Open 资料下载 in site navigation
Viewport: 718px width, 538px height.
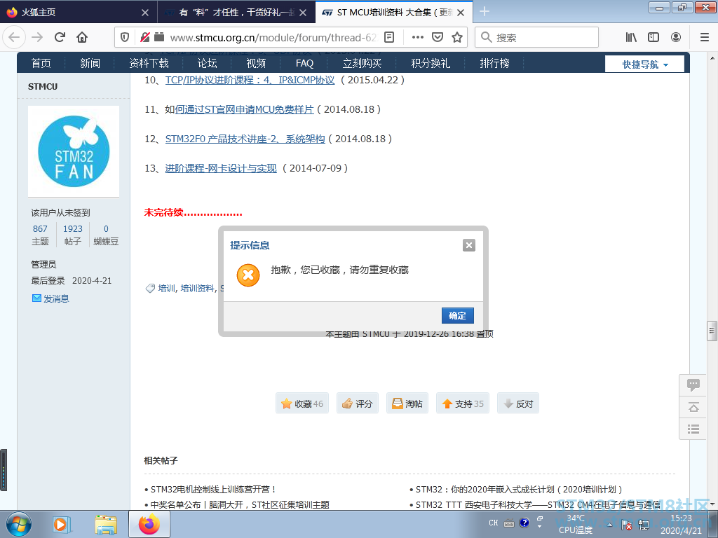149,63
